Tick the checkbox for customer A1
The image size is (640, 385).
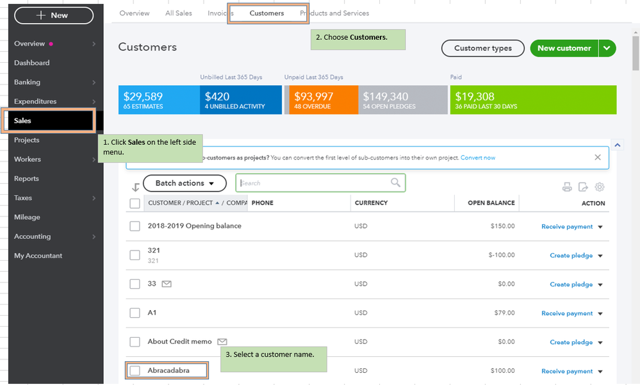tap(135, 313)
